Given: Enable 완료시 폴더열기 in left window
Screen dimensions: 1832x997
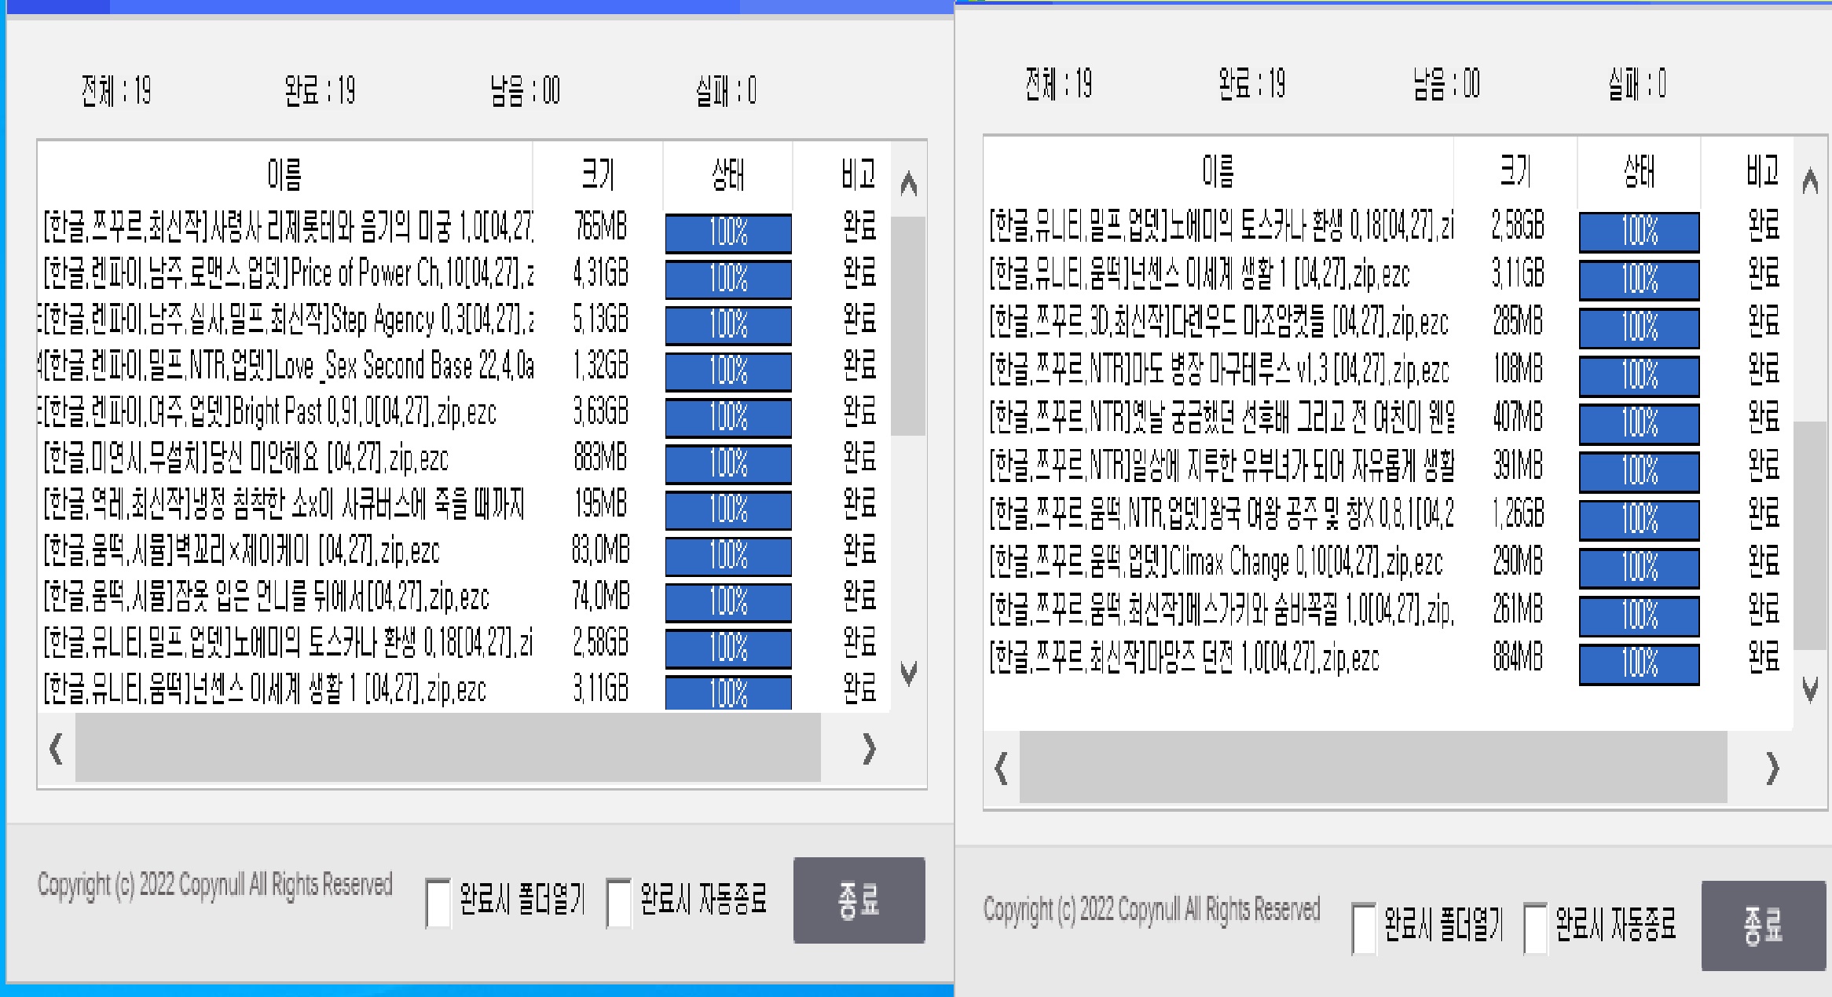Looking at the screenshot, I should point(438,903).
